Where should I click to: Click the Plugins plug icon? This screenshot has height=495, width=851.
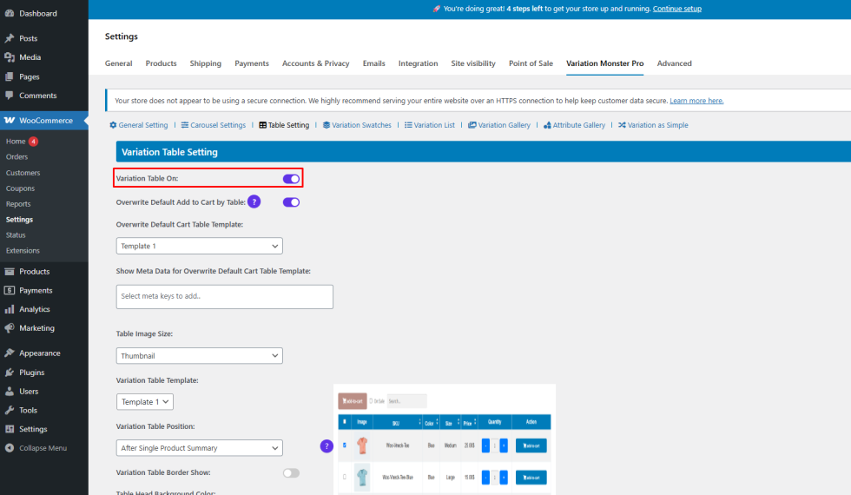(10, 373)
